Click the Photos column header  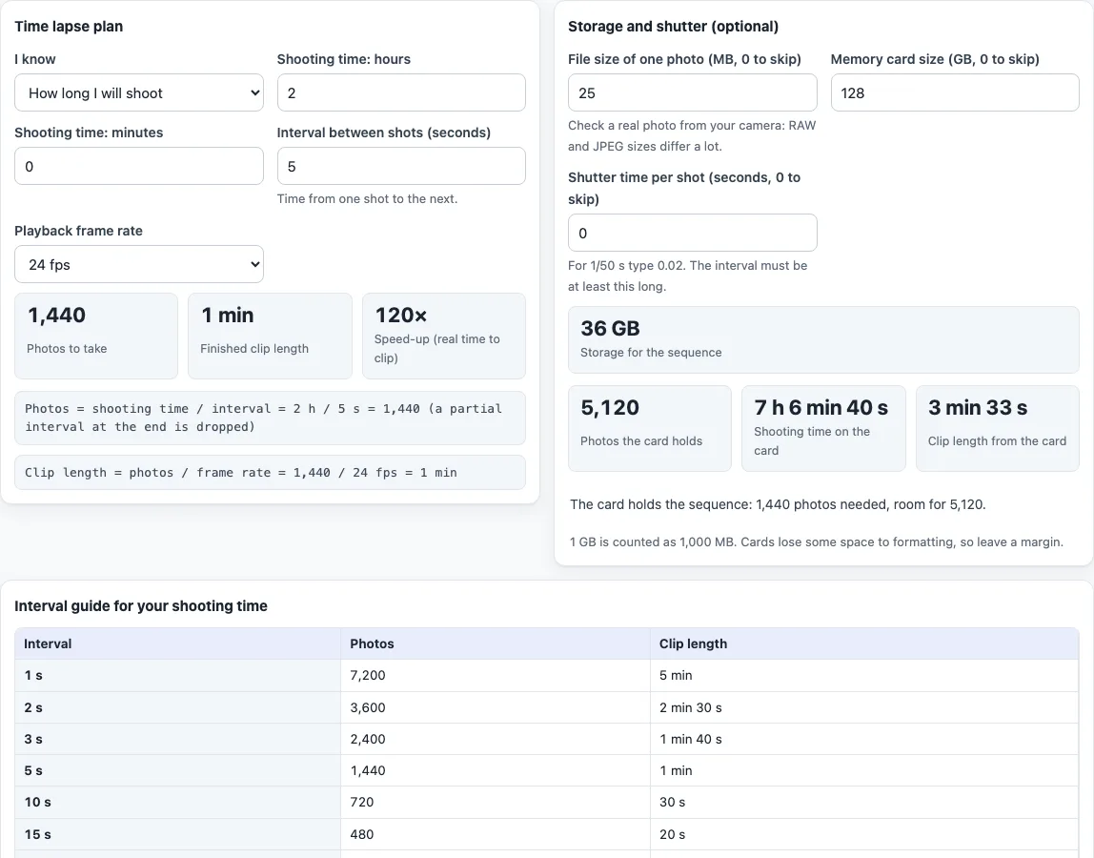pos(496,643)
